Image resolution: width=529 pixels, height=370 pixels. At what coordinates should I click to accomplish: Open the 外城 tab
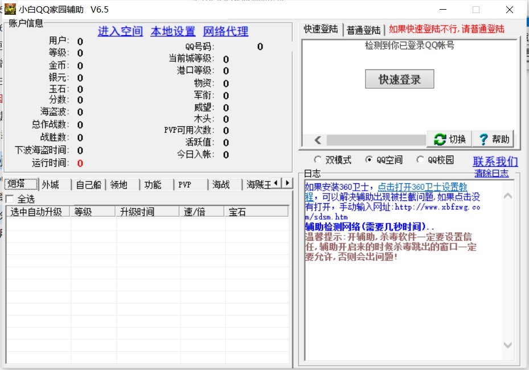pos(51,184)
